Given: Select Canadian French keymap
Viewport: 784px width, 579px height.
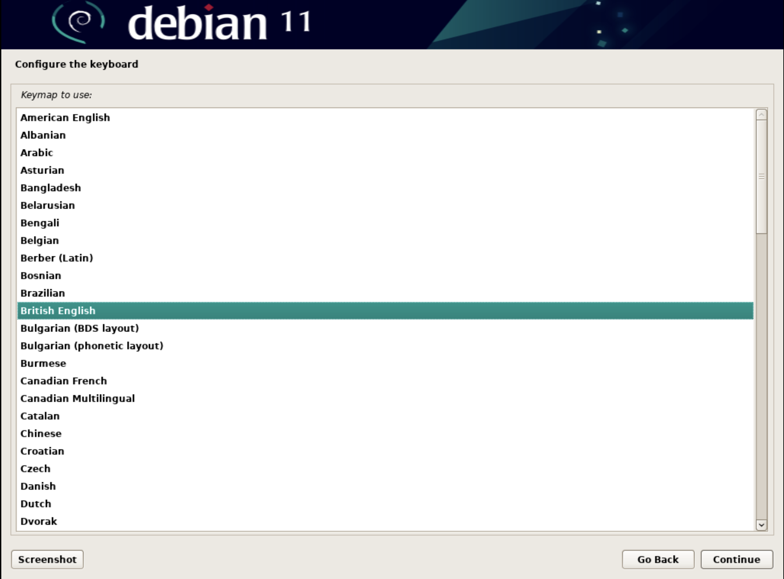Looking at the screenshot, I should point(385,381).
